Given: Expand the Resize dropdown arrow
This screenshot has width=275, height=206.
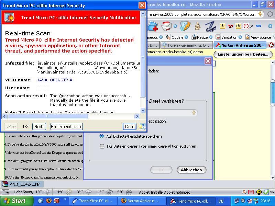Looking at the screenshot, I should (211, 37).
